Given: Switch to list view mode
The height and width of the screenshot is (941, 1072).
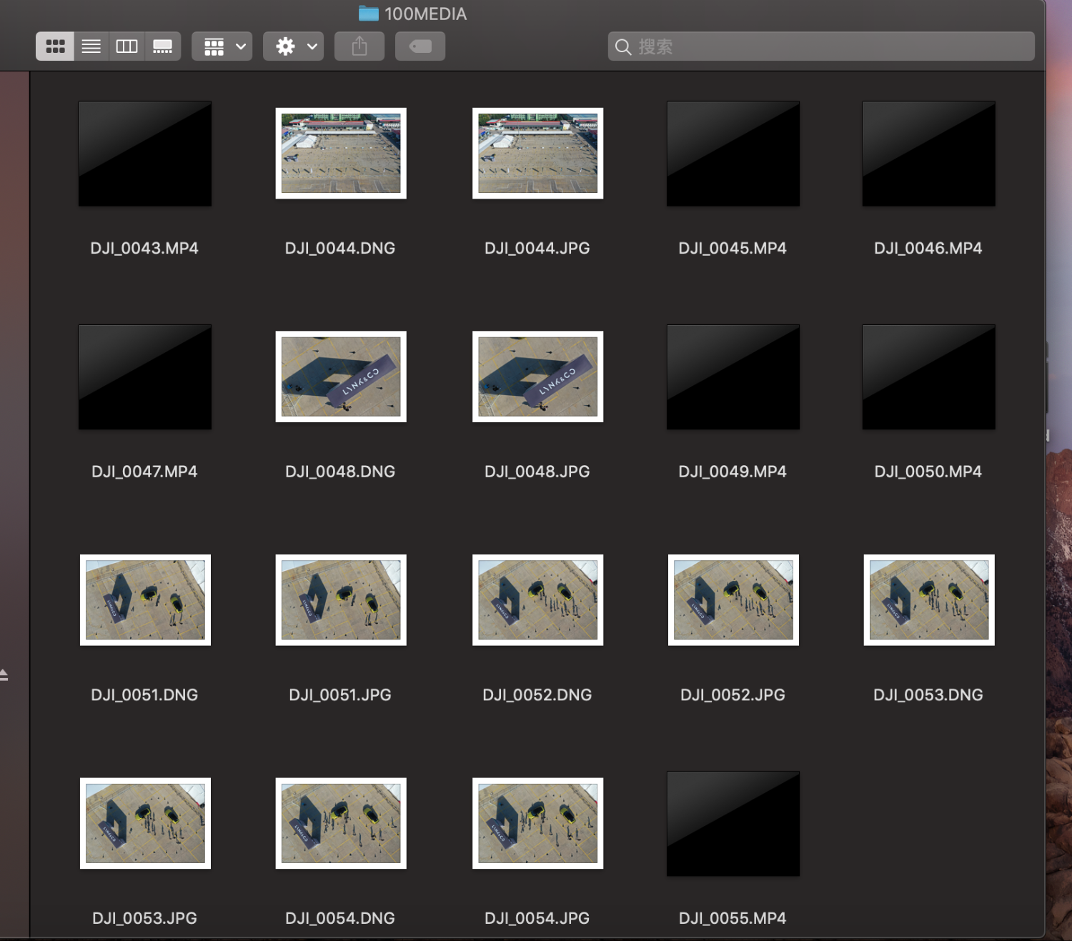Looking at the screenshot, I should pyautogui.click(x=91, y=46).
